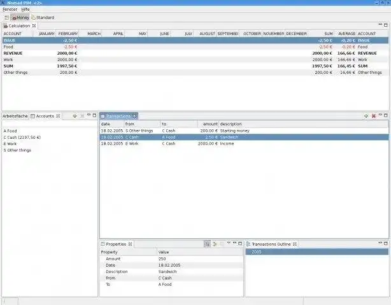The height and width of the screenshot is (305, 391).
Task: Select the Arbeitsfläche tab
Action: point(15,116)
